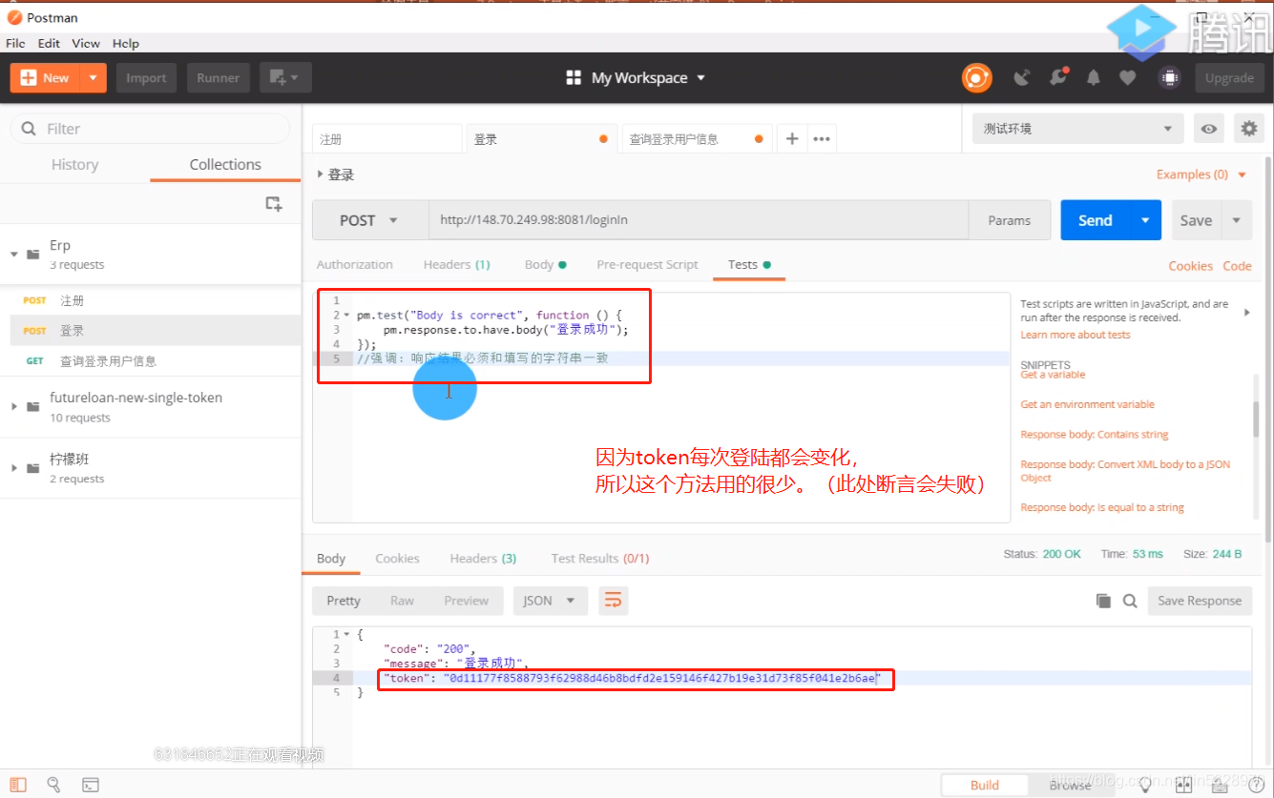Click the sidebar Filter search field
The image size is (1274, 798).
(150, 129)
